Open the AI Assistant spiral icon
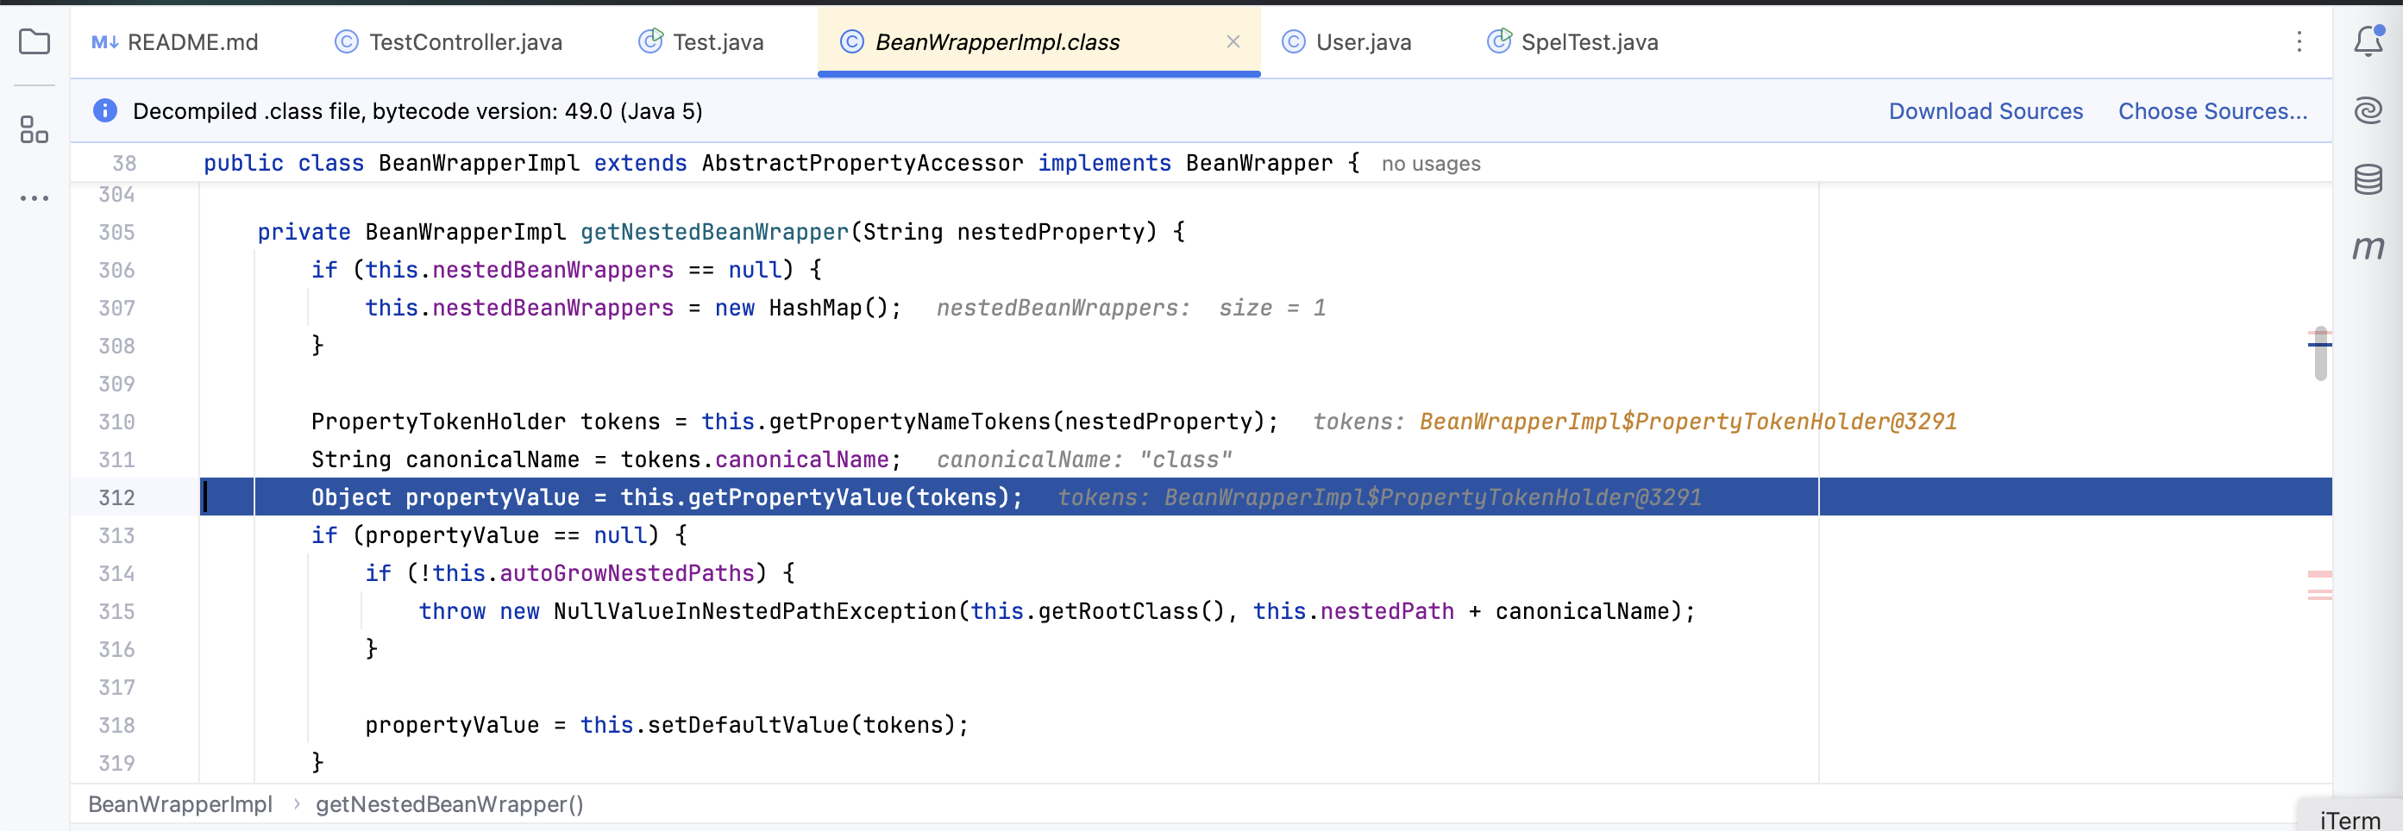The image size is (2403, 831). tap(2368, 110)
